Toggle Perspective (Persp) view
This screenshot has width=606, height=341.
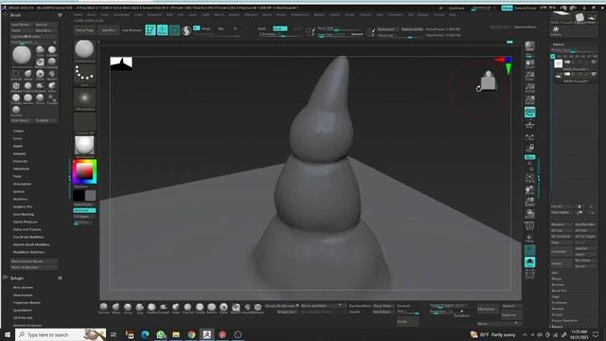tap(529, 113)
